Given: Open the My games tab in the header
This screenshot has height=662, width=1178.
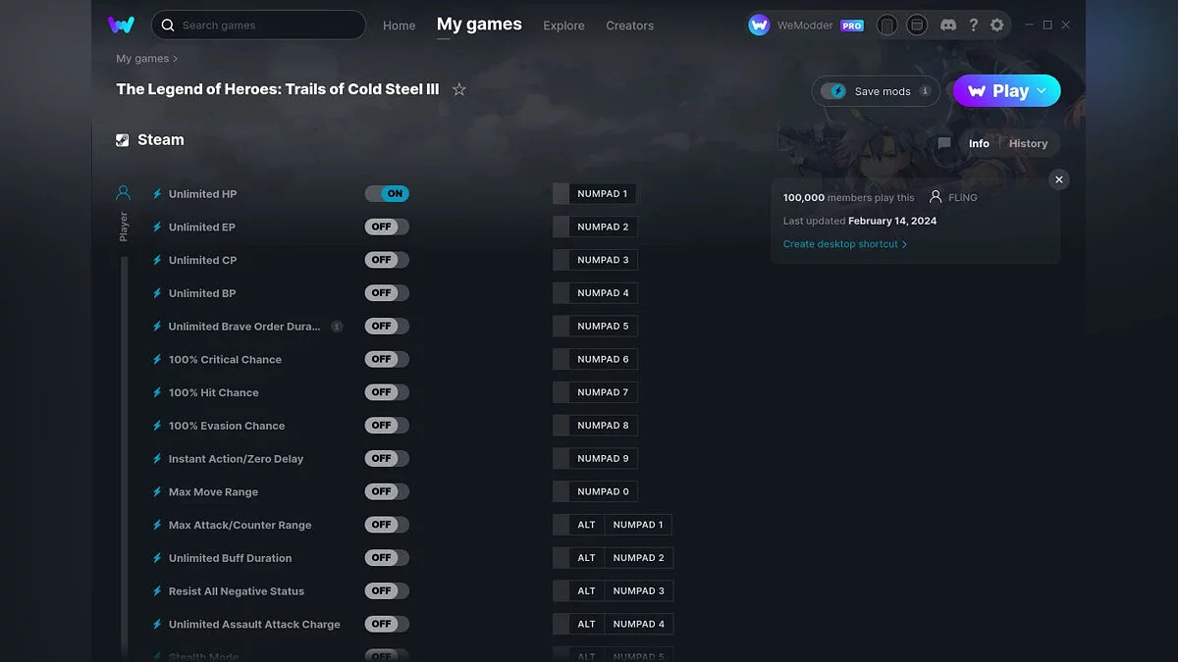Looking at the screenshot, I should pos(479,25).
